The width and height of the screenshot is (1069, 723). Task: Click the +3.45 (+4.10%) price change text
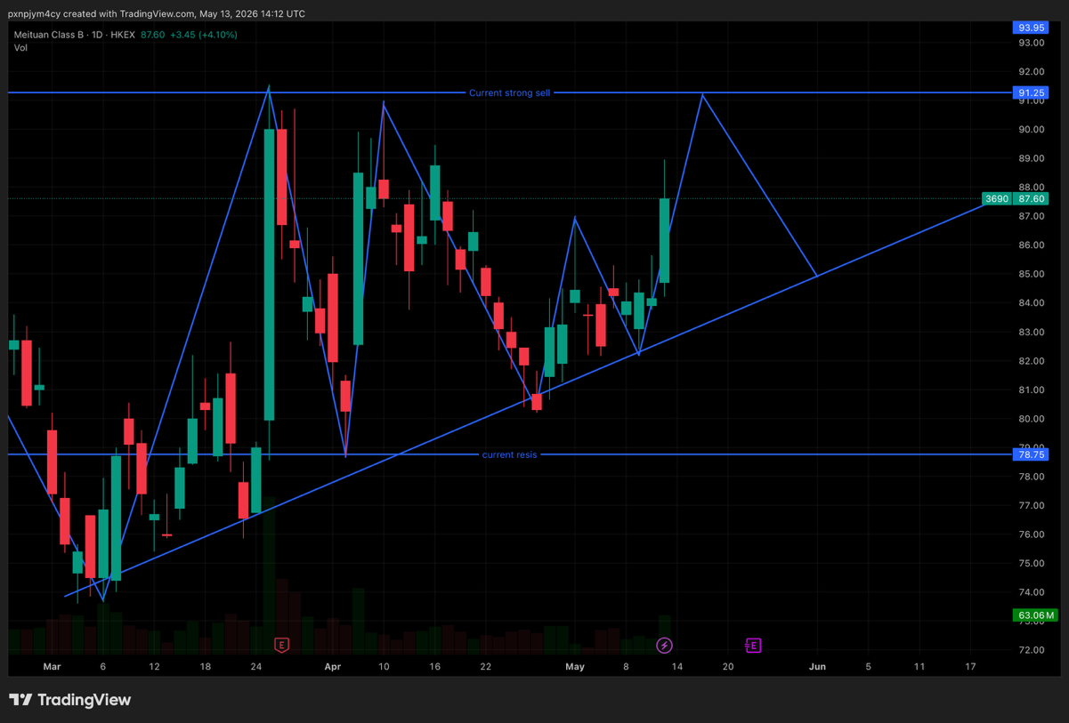coord(203,35)
